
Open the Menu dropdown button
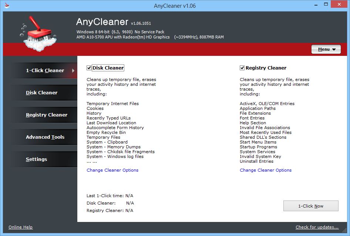click(326, 49)
